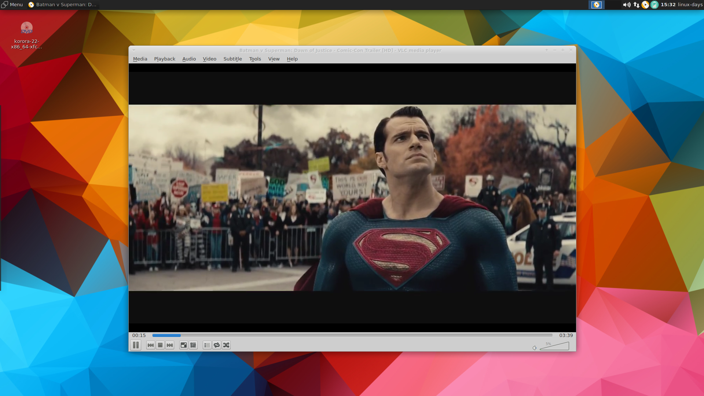Select Batman v Superman taskbar window button
Screen dimensions: 704x396
[63, 4]
